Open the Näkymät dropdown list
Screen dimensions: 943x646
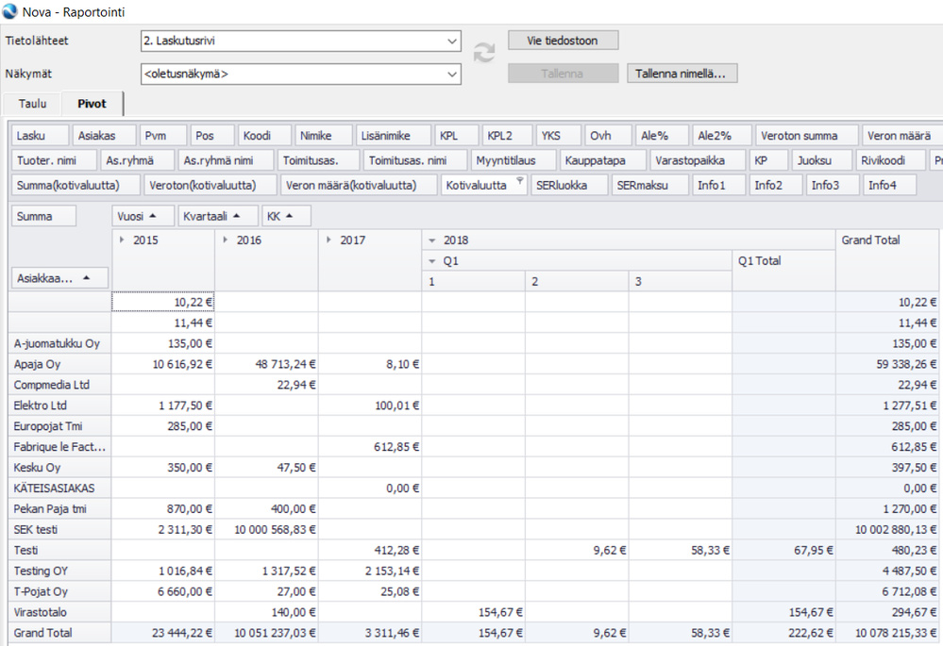pyautogui.click(x=452, y=74)
